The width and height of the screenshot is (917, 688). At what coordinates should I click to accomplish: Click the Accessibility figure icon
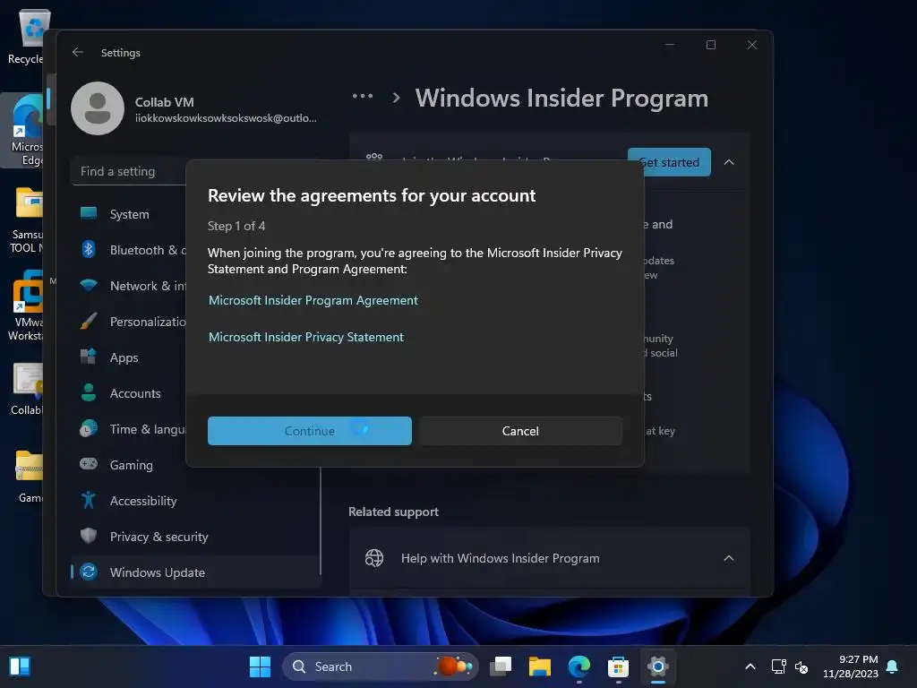(x=89, y=500)
